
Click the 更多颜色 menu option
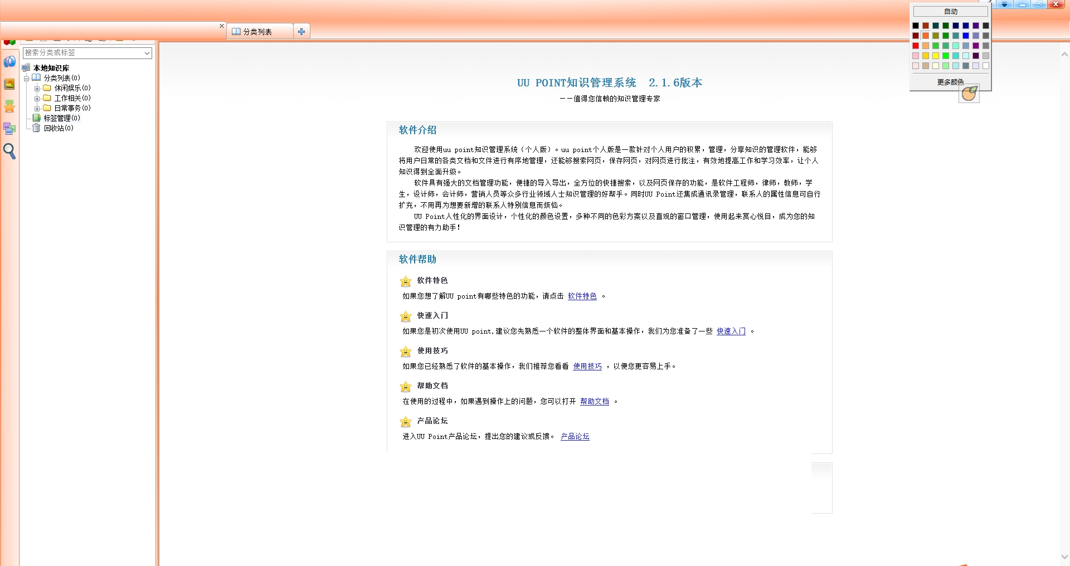click(x=950, y=82)
